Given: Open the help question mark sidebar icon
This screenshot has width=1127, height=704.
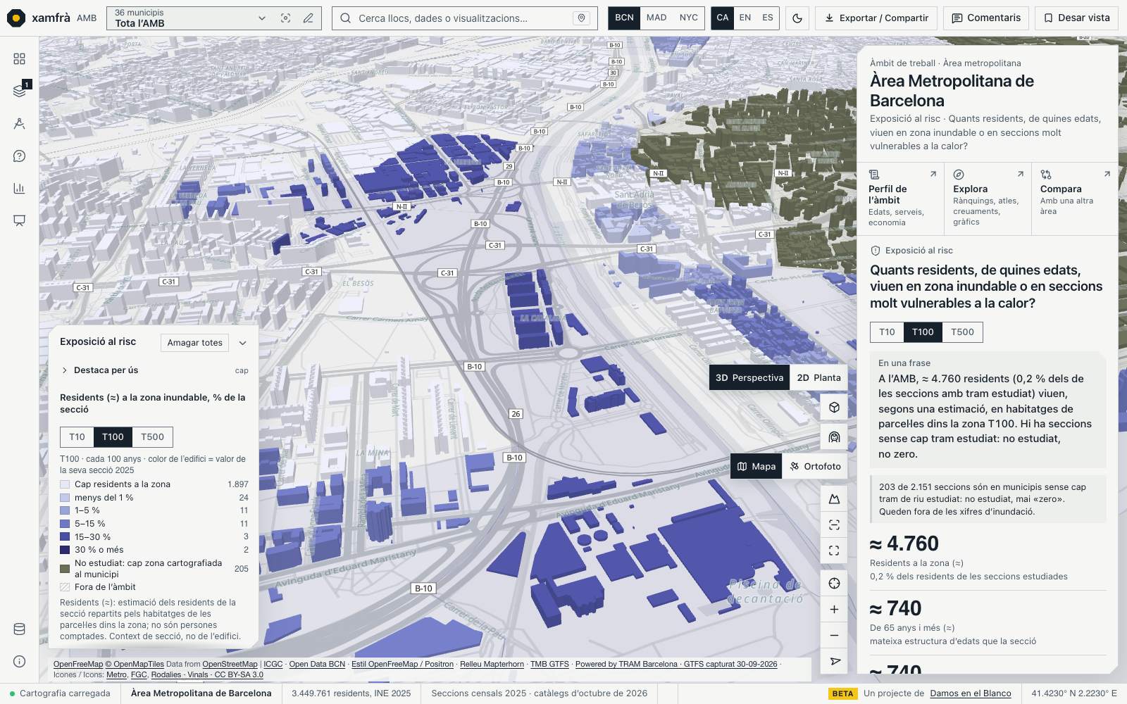Looking at the screenshot, I should (19, 156).
